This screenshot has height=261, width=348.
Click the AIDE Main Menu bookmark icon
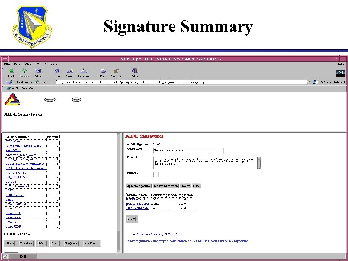tap(8, 88)
